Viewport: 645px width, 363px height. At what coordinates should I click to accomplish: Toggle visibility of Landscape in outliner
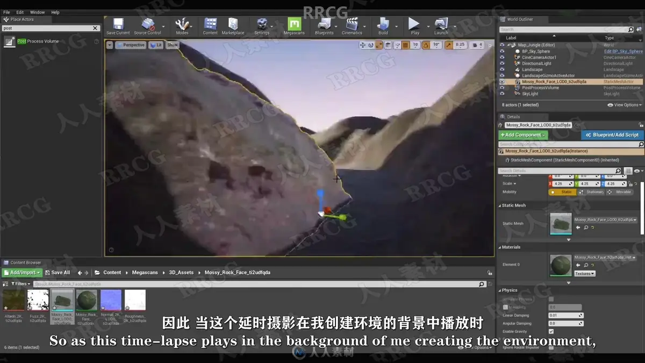click(502, 69)
